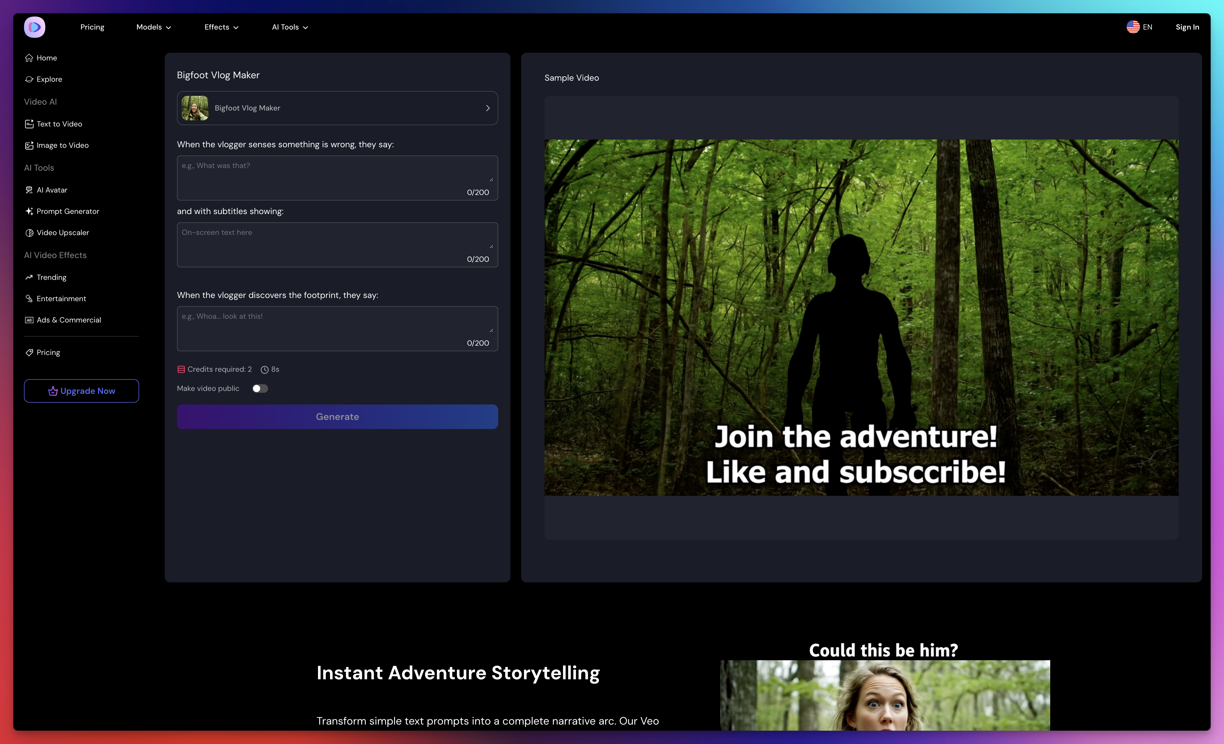The height and width of the screenshot is (744, 1224).
Task: Expand the Effects dropdown menu
Action: tap(222, 27)
